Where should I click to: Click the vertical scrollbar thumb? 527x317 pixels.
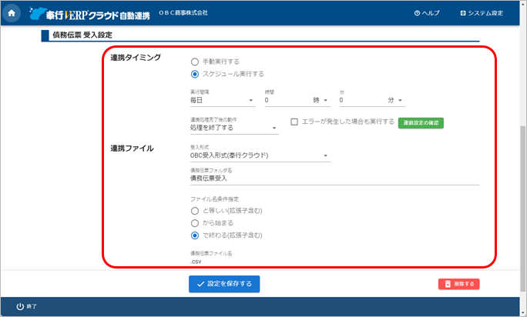click(523, 209)
